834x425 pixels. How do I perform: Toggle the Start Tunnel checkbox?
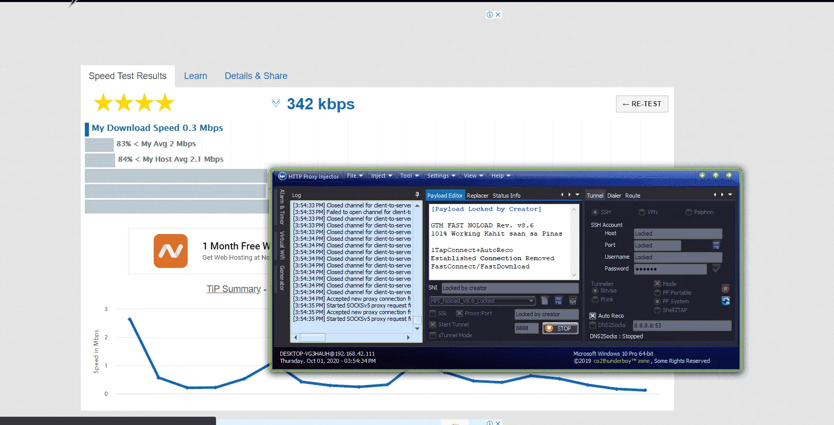[x=432, y=324]
